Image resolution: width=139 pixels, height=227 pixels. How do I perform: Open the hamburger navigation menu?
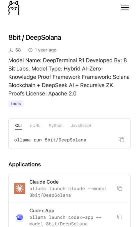pyautogui.click(x=125, y=8)
